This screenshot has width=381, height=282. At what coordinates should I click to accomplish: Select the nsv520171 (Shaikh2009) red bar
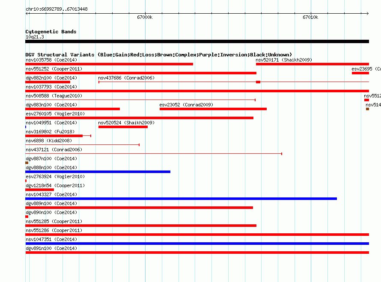pos(312,64)
